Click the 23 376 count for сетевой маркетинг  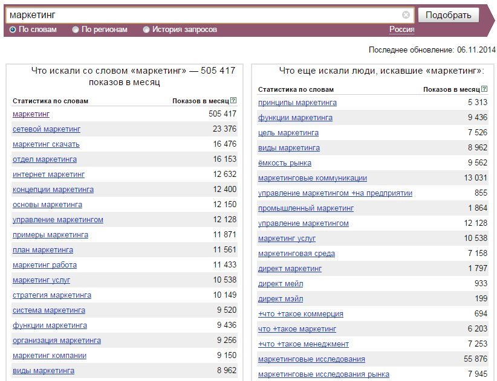[224, 129]
